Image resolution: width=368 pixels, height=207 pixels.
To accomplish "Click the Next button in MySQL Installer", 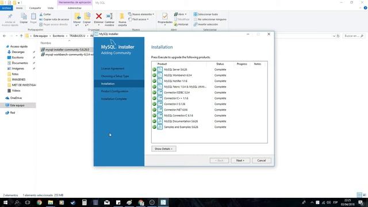I will [x=240, y=160].
